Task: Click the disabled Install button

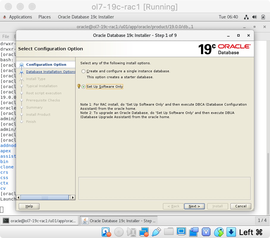Action: coord(217,206)
